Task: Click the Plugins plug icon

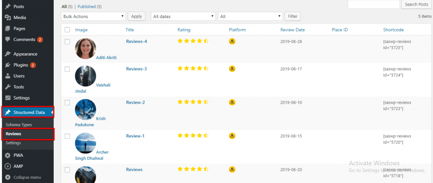Action: click(8, 65)
